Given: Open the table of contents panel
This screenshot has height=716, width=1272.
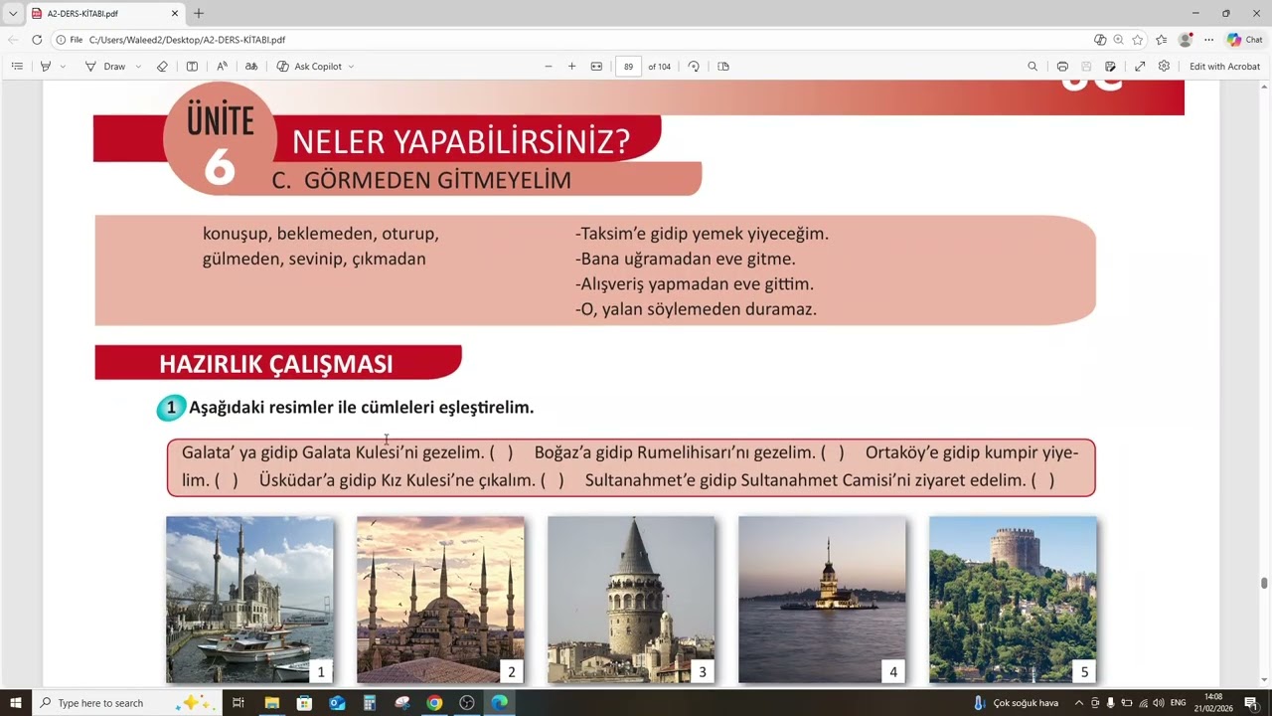Looking at the screenshot, I should [x=17, y=67].
